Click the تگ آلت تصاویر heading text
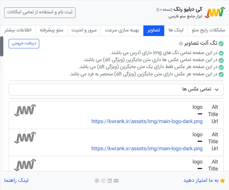The image size is (229, 190). 201,43
